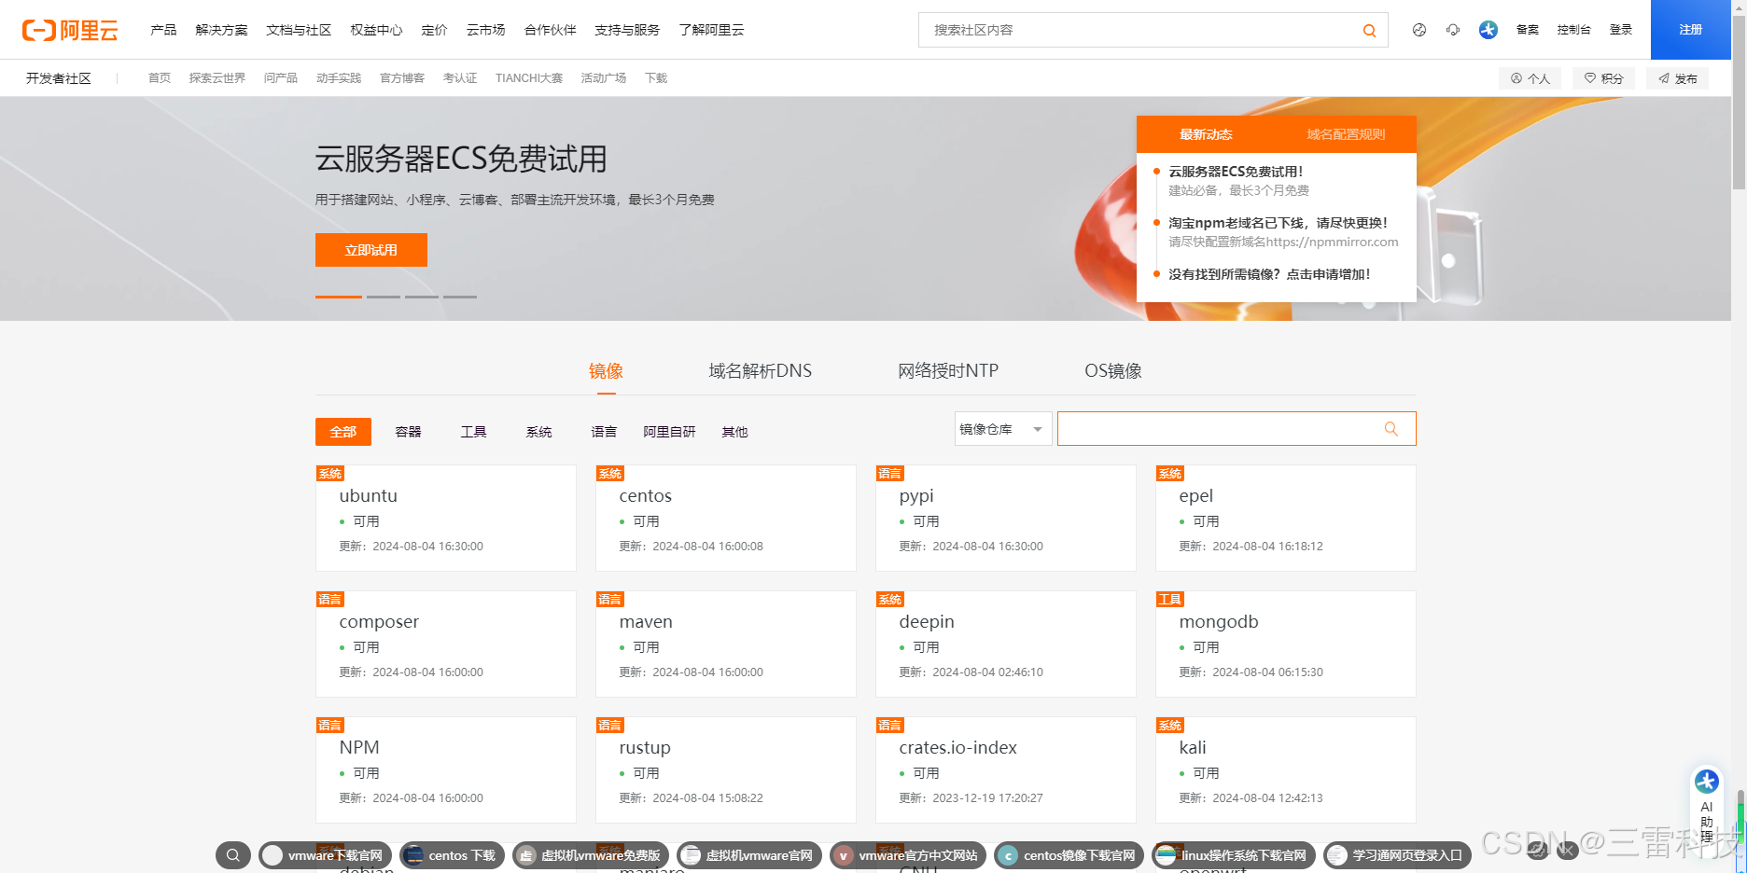
Task: Open the 定价 menu item
Action: [x=434, y=30]
